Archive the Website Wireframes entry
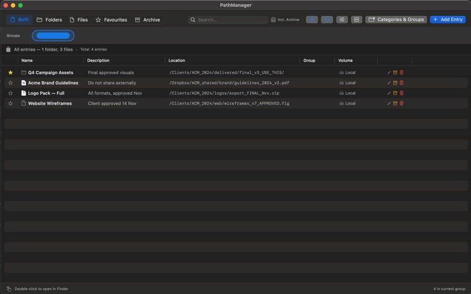471x294 pixels. click(395, 103)
